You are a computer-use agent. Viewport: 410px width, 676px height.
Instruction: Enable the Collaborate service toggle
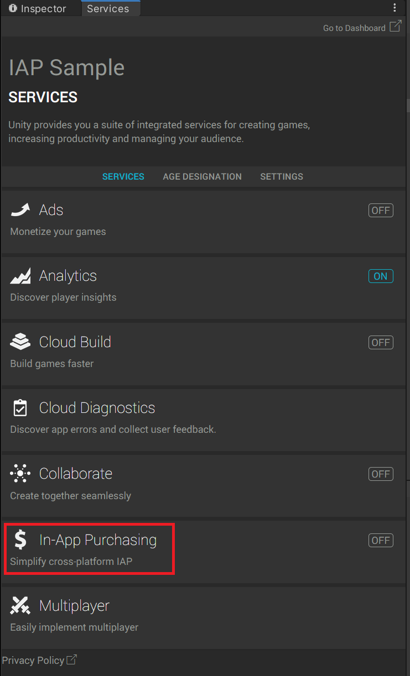tap(381, 474)
